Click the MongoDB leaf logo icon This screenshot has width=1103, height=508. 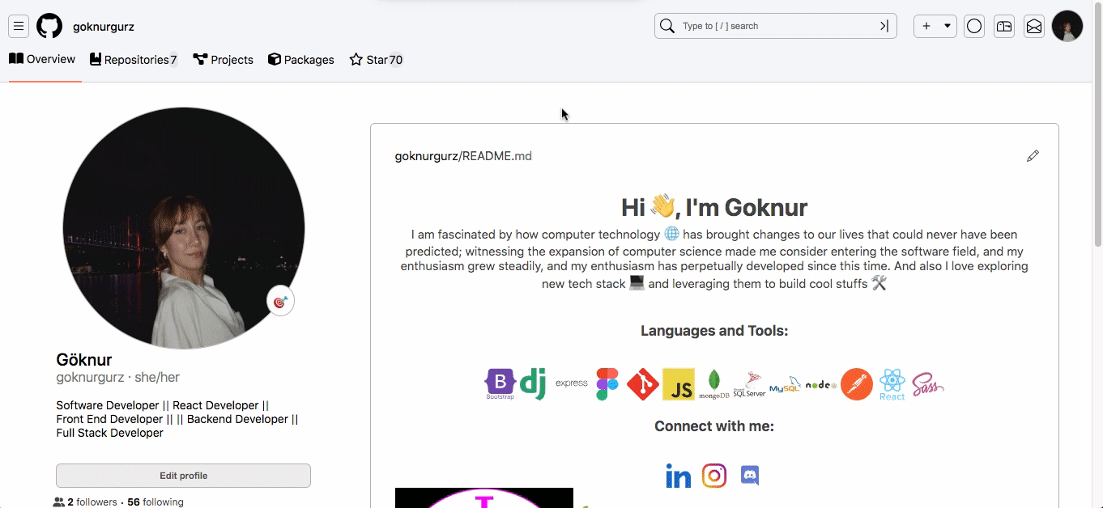click(x=714, y=384)
